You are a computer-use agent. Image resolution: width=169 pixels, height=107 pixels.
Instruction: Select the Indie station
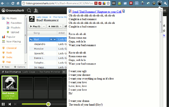tap(7, 57)
